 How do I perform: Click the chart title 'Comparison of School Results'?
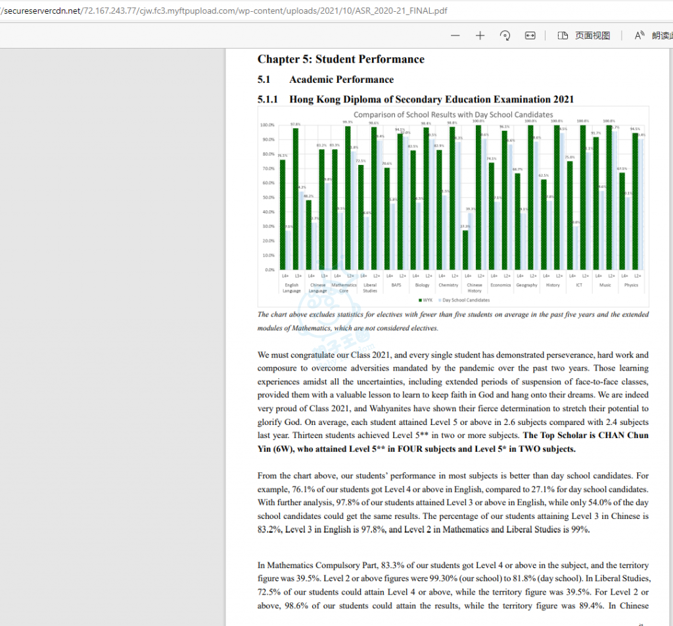(453, 114)
